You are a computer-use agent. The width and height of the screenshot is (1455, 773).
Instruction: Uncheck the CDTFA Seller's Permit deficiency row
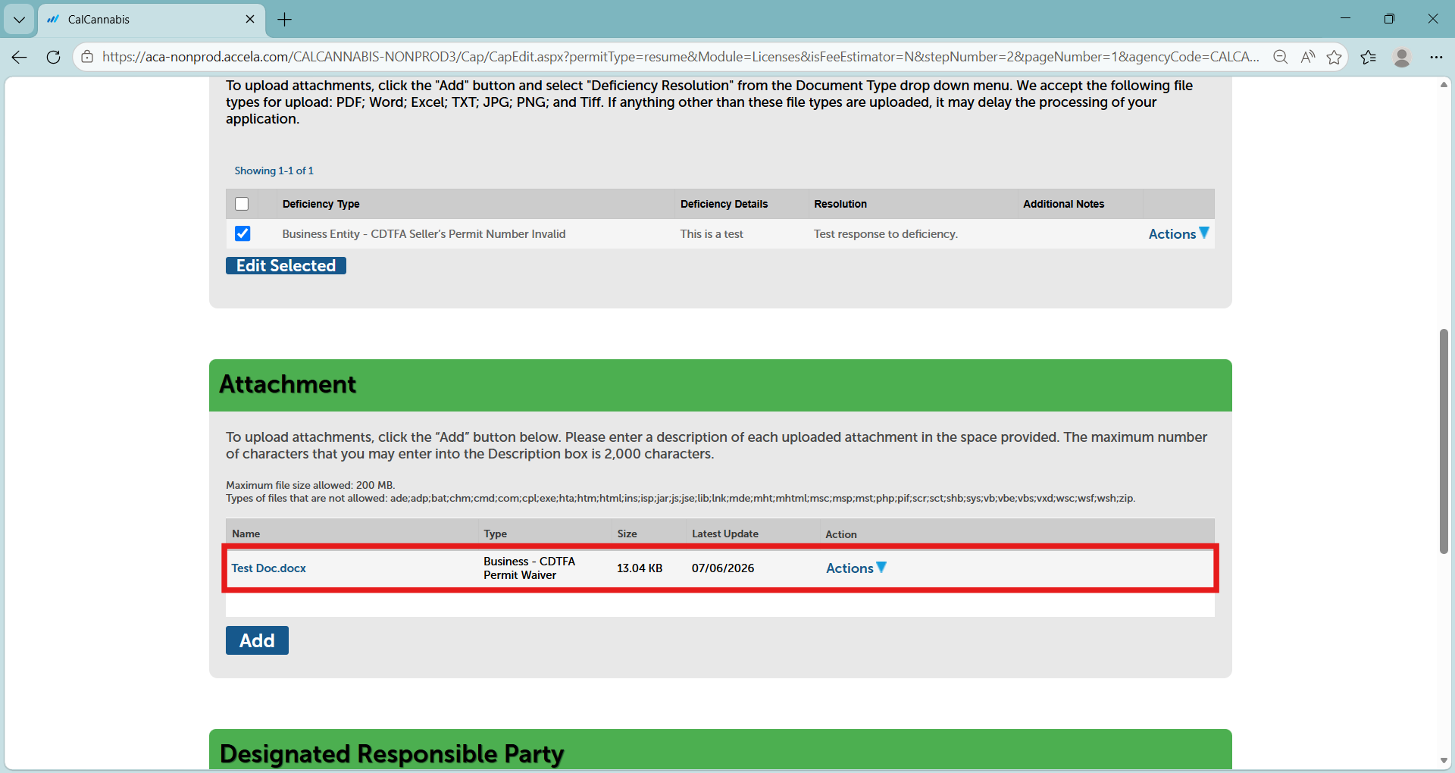(x=242, y=233)
